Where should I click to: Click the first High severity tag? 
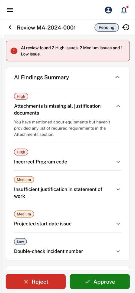pyautogui.click(x=21, y=96)
